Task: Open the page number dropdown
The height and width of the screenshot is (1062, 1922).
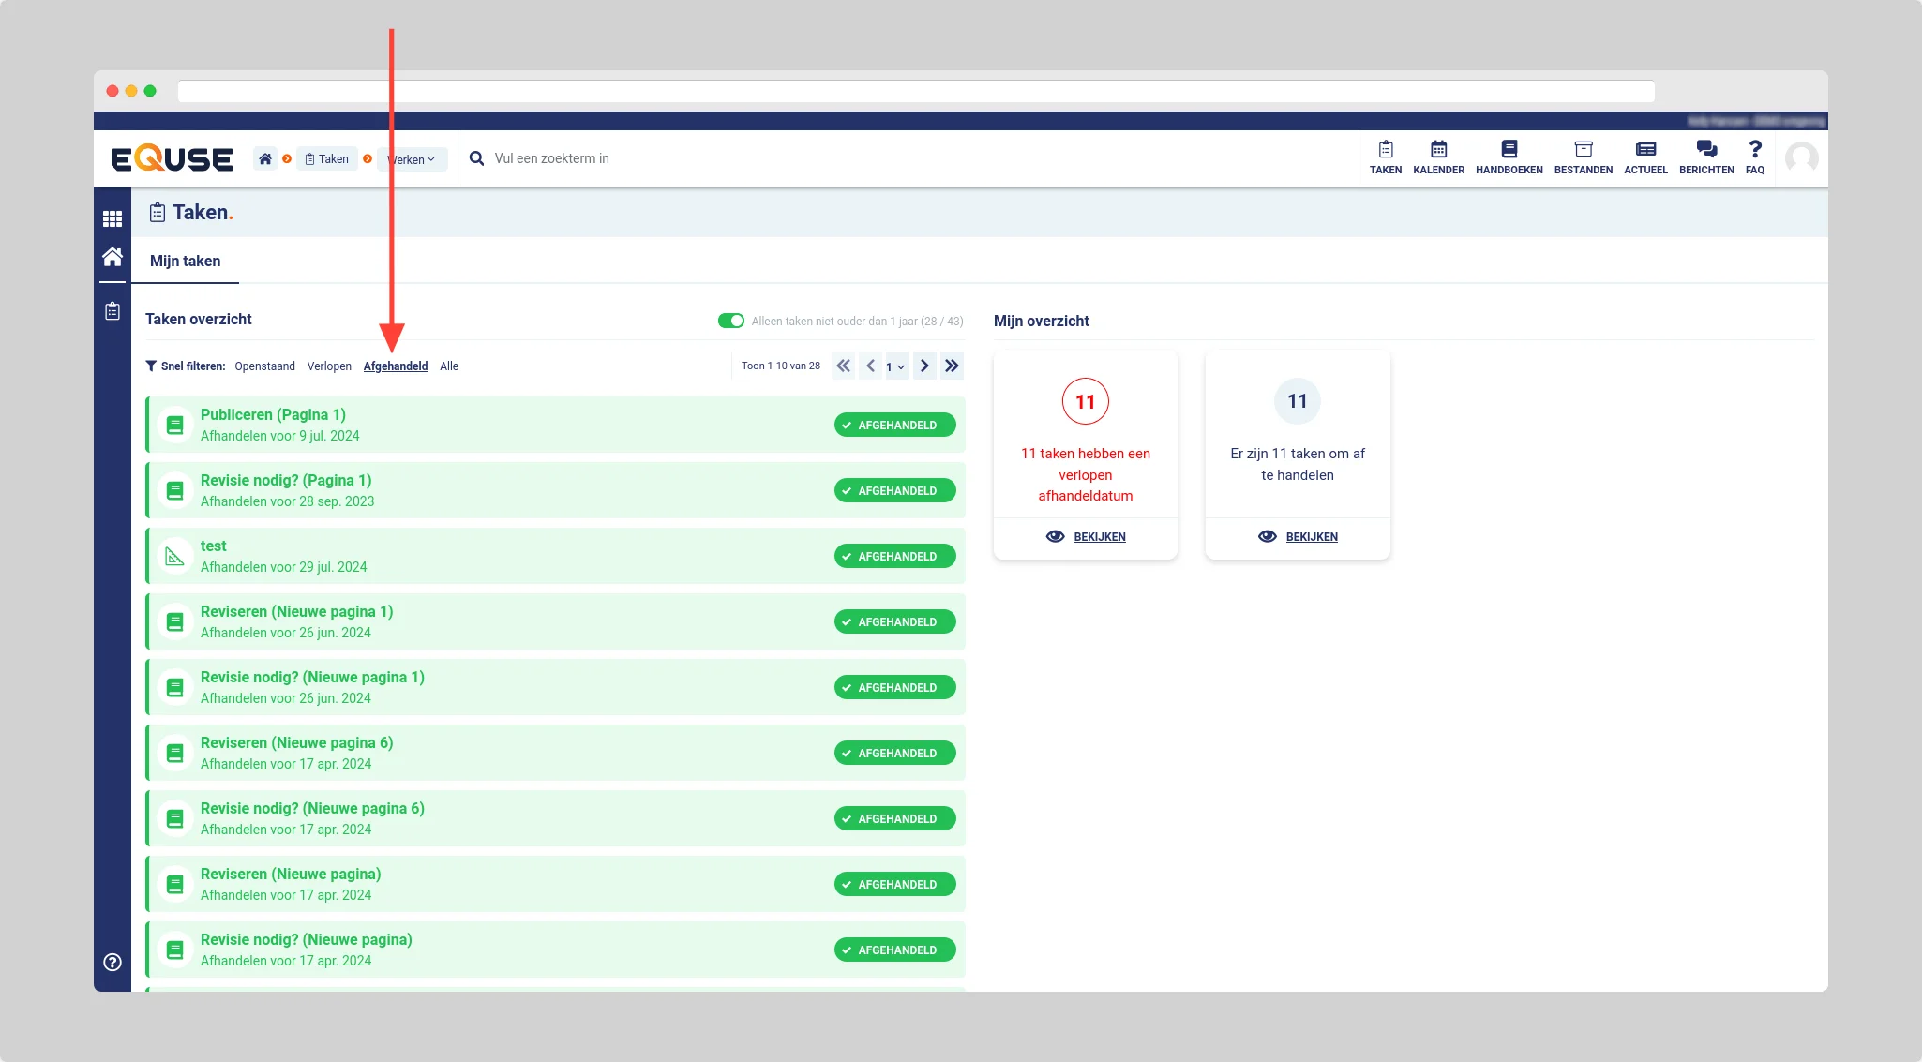Action: coord(895,366)
